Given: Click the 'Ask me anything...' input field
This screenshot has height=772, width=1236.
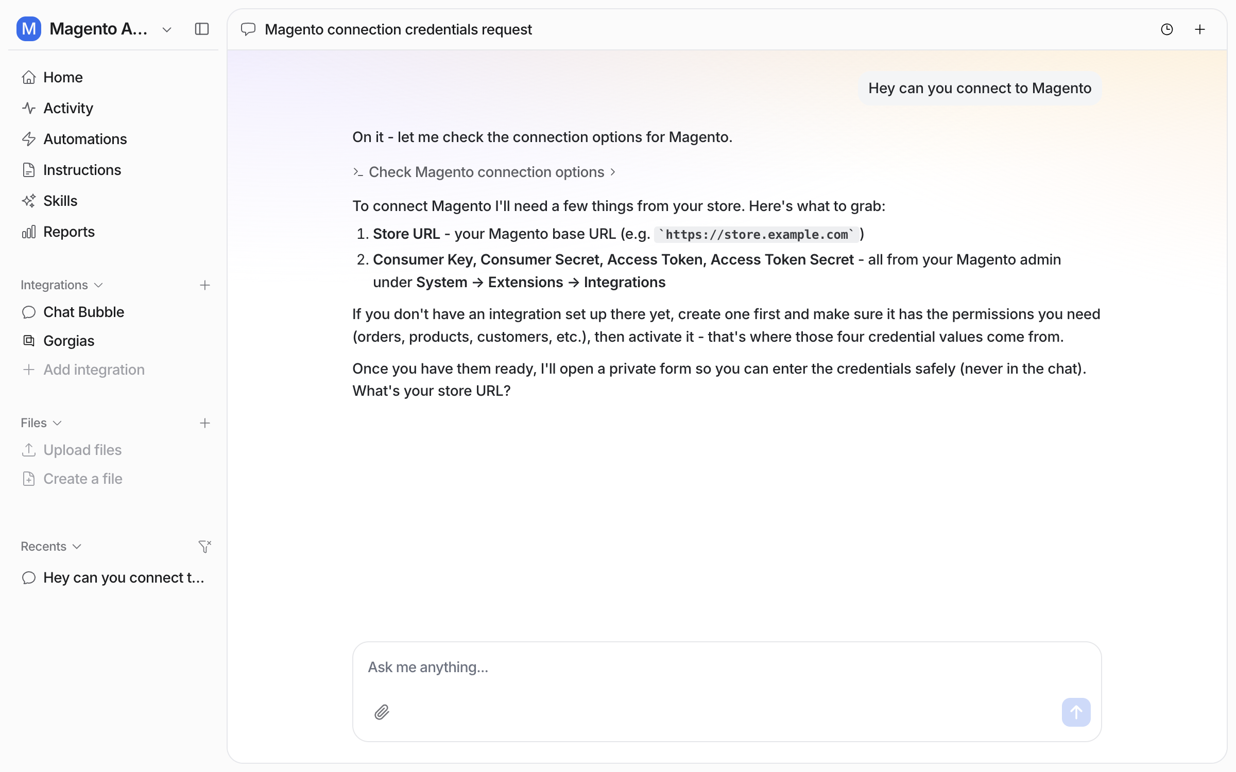Looking at the screenshot, I should 727,667.
